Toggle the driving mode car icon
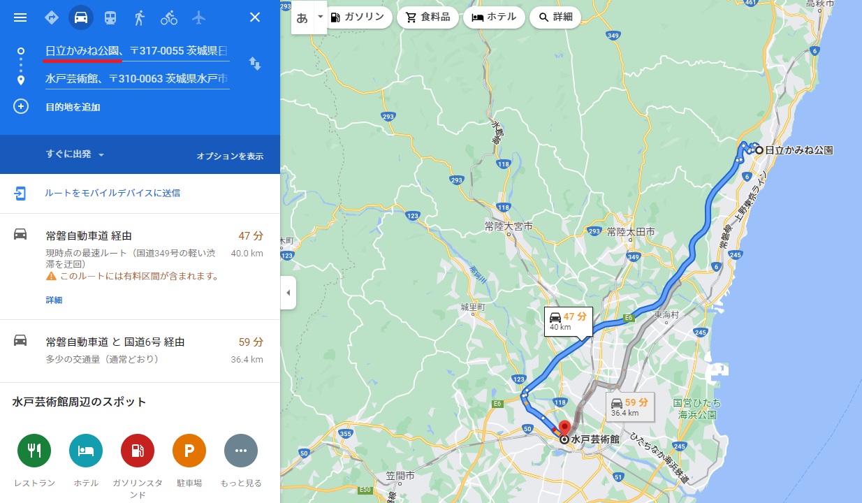862x503 pixels. click(81, 17)
